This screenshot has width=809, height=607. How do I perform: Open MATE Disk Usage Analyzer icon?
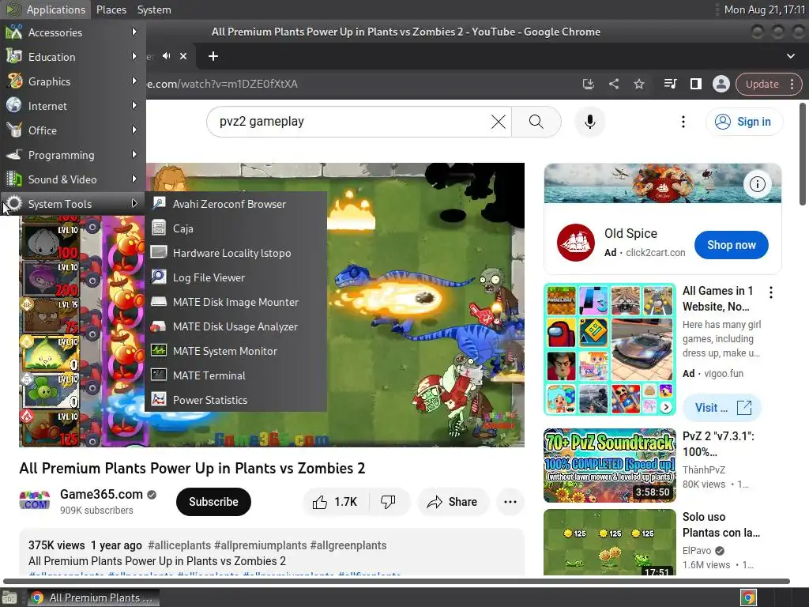[x=158, y=326]
